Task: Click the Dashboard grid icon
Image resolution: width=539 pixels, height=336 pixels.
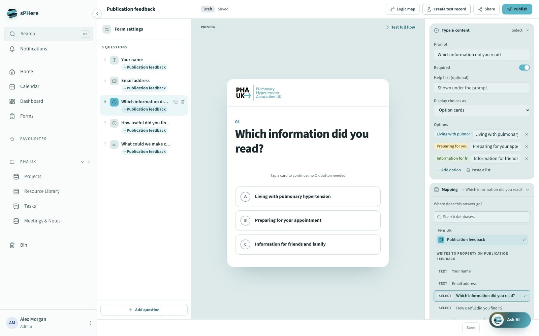Action: (x=12, y=101)
